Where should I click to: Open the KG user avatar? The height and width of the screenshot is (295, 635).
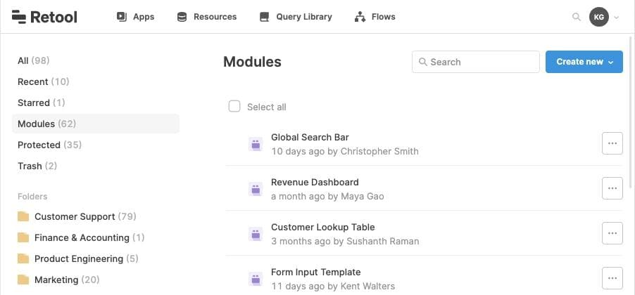click(598, 17)
